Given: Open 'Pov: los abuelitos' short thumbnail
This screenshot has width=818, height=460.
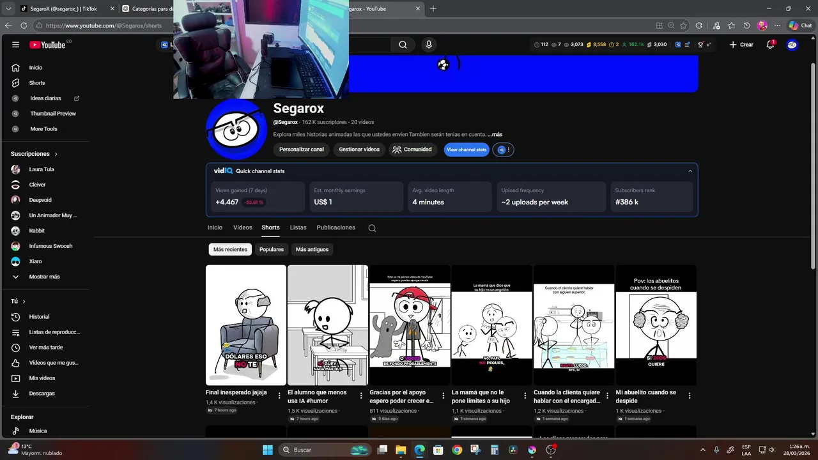Looking at the screenshot, I should point(656,325).
